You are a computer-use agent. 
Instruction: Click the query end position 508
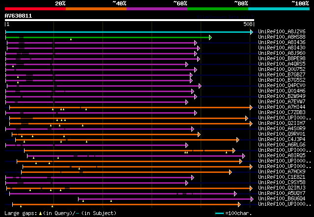coord(248,24)
